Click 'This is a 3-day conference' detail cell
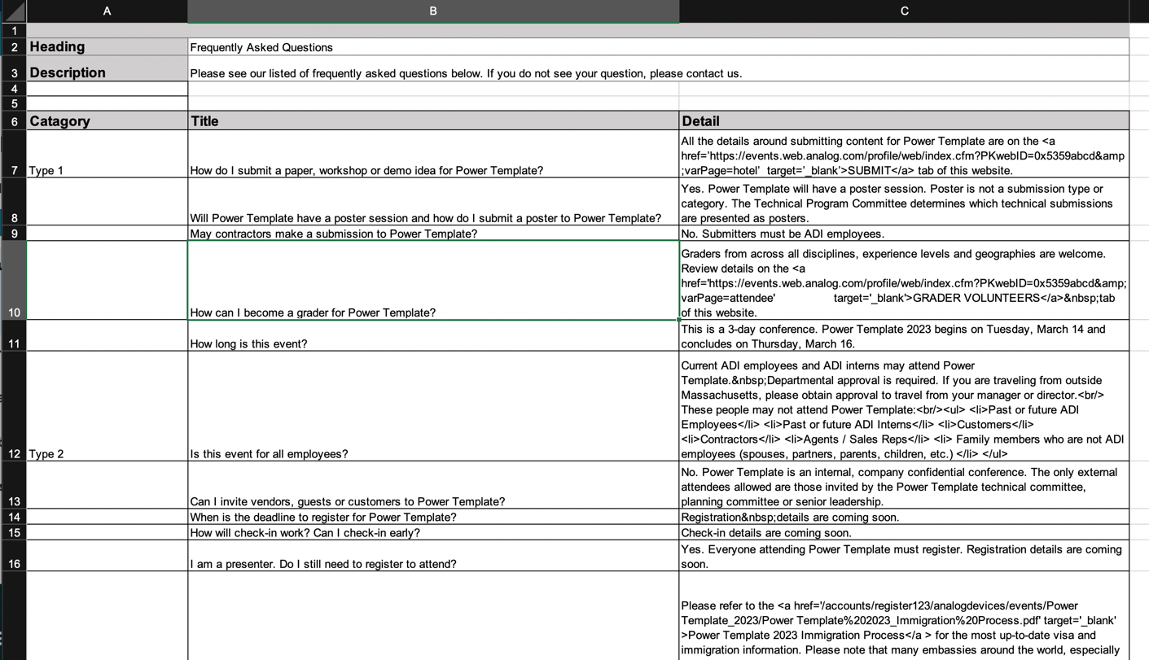The width and height of the screenshot is (1149, 660). 904,336
